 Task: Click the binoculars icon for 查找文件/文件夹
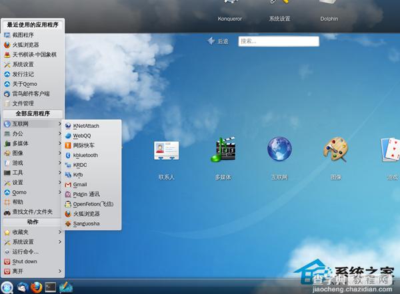7,212
